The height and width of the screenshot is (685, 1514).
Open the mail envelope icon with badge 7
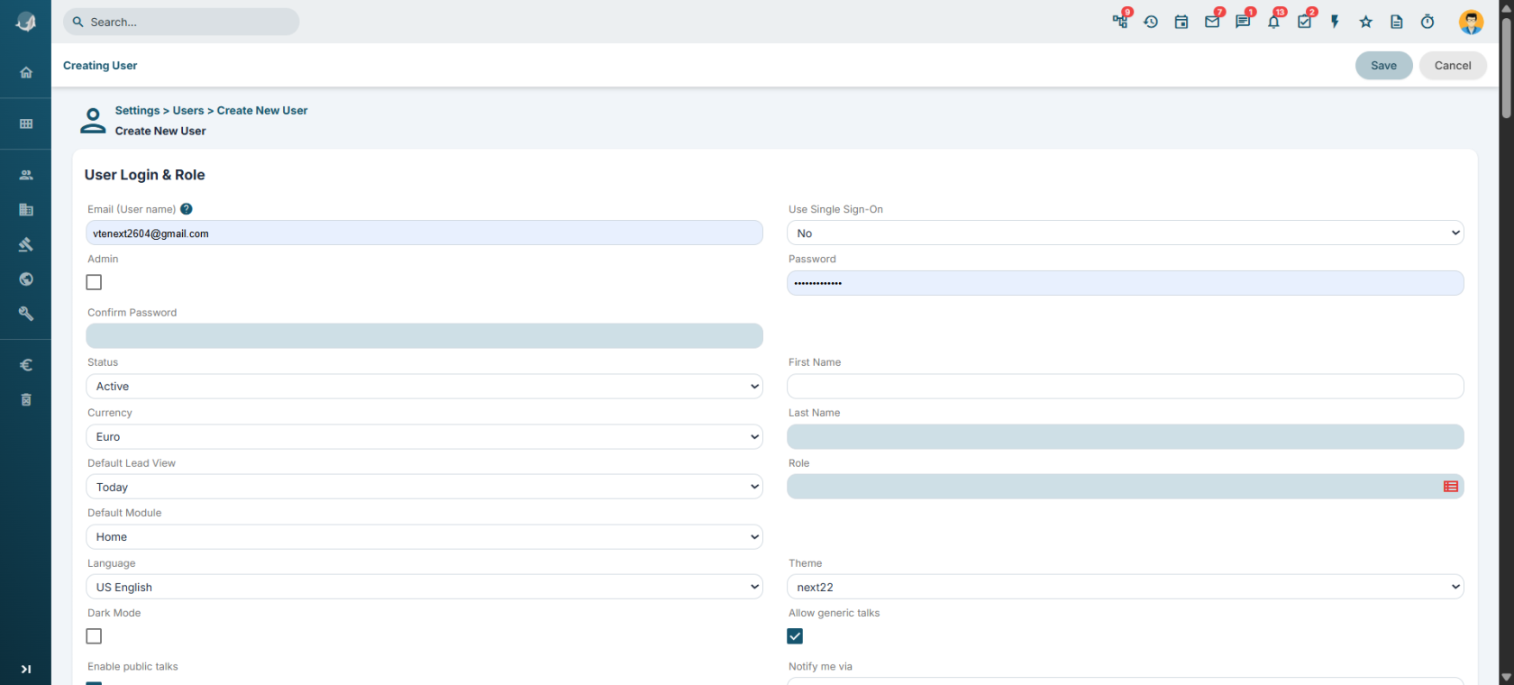[x=1212, y=22]
